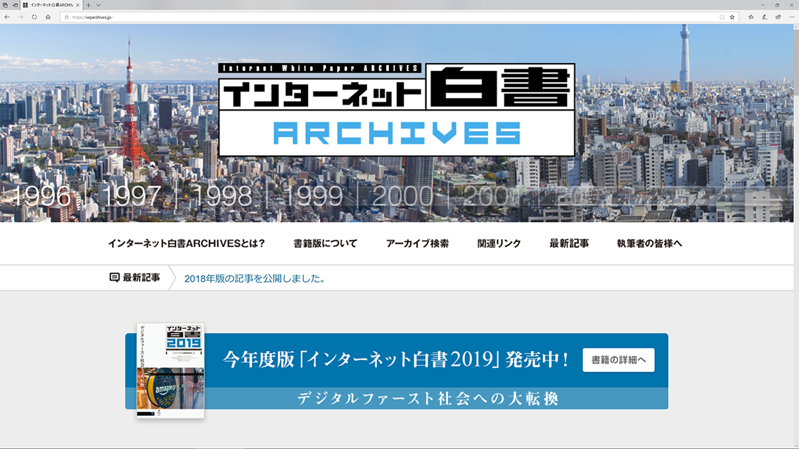Show tabs you've set aside icon
The height and width of the screenshot is (449, 799).
click(x=5, y=4)
